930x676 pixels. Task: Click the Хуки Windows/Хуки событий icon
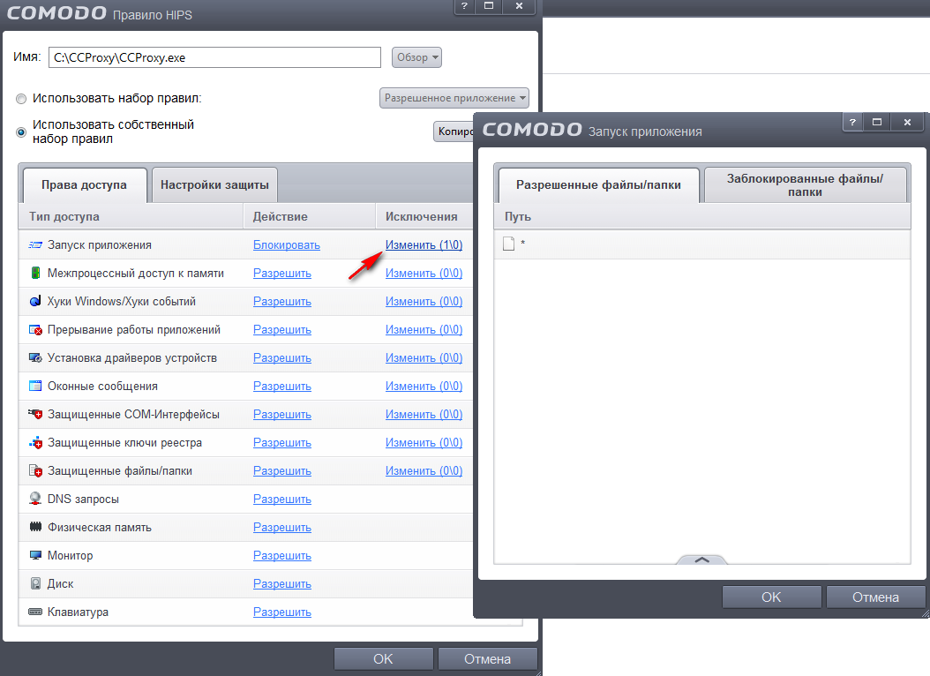click(35, 301)
